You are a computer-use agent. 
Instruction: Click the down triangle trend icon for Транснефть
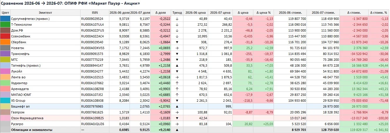(177, 53)
